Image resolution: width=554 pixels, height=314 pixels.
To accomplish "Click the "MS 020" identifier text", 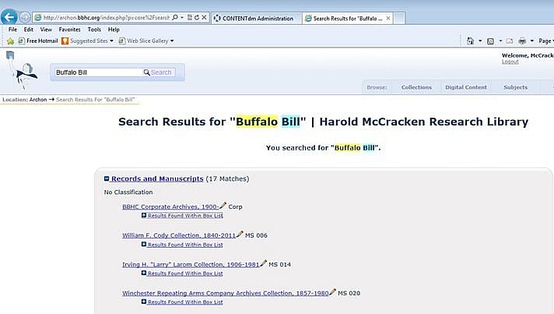I will [349, 293].
